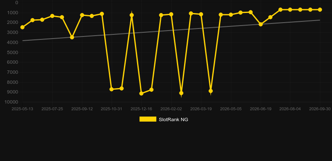
Task: Select the data point above 2026-03-19
Action: coord(201,14)
